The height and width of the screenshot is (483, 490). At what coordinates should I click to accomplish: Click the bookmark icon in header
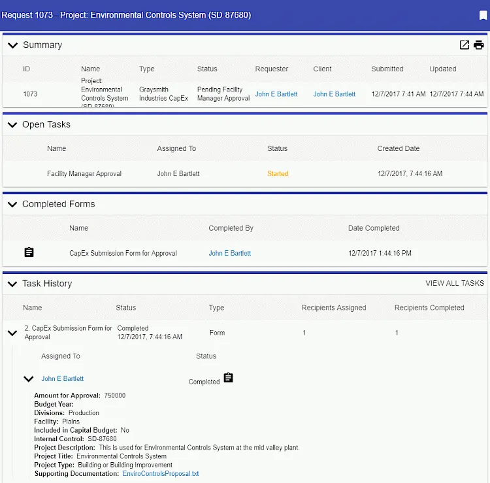pyautogui.click(x=483, y=16)
